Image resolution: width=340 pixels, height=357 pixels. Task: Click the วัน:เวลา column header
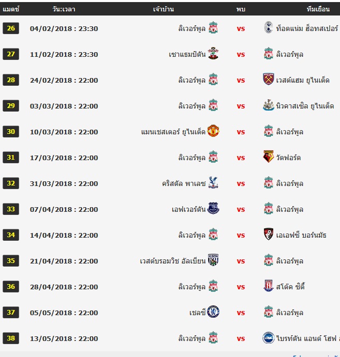64,9
